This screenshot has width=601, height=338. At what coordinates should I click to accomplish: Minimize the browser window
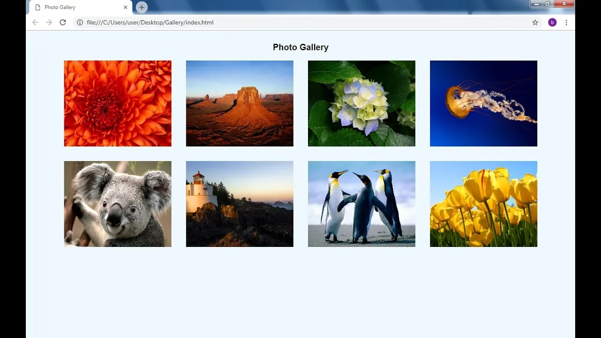[536, 4]
